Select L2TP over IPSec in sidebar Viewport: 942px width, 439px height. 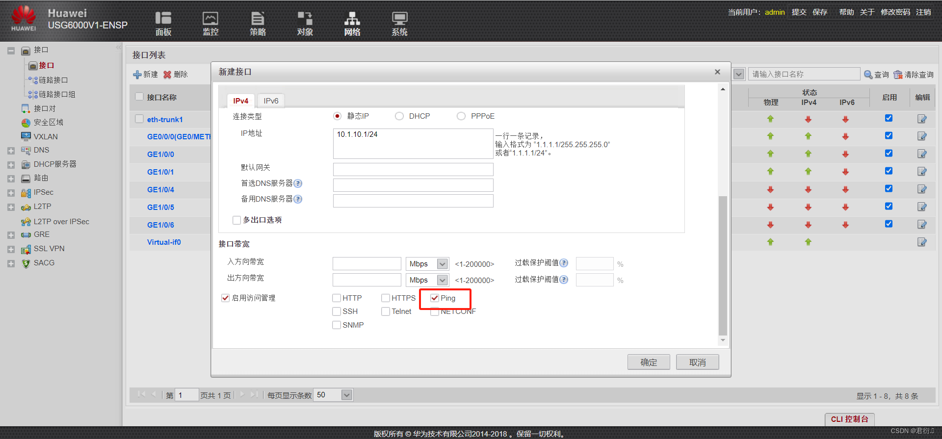(61, 222)
